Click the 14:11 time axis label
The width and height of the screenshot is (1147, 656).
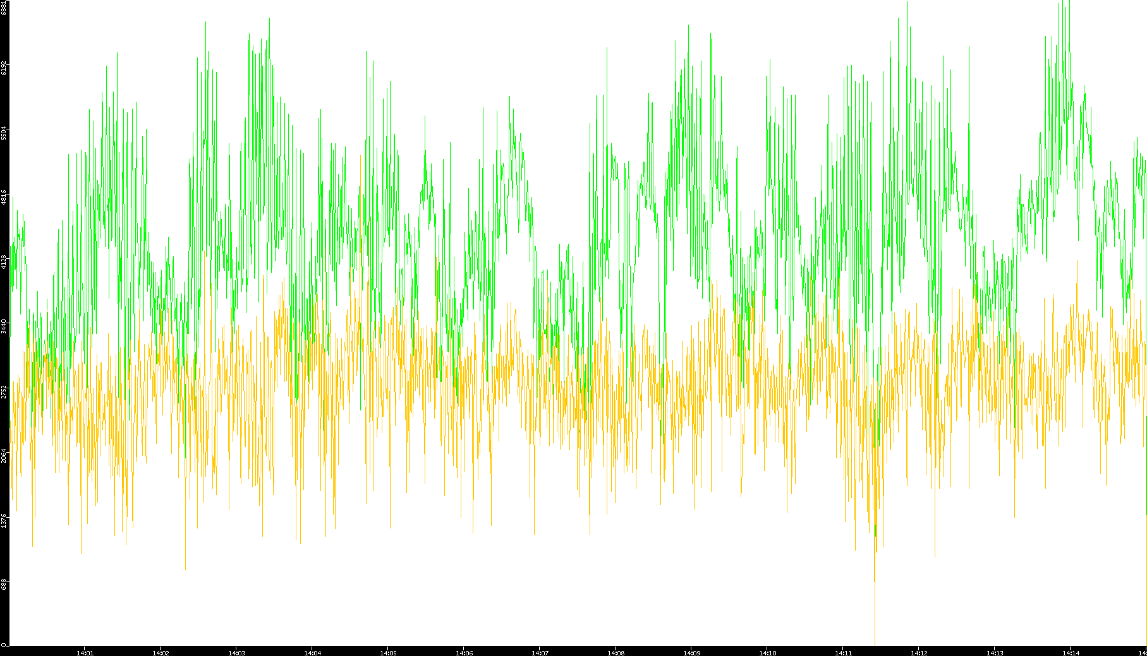click(843, 652)
